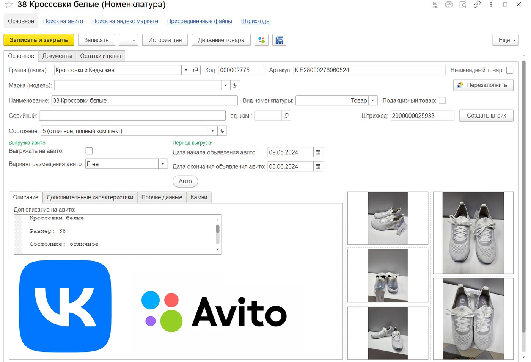Open the Камни tab
The width and height of the screenshot is (531, 362).
(199, 197)
